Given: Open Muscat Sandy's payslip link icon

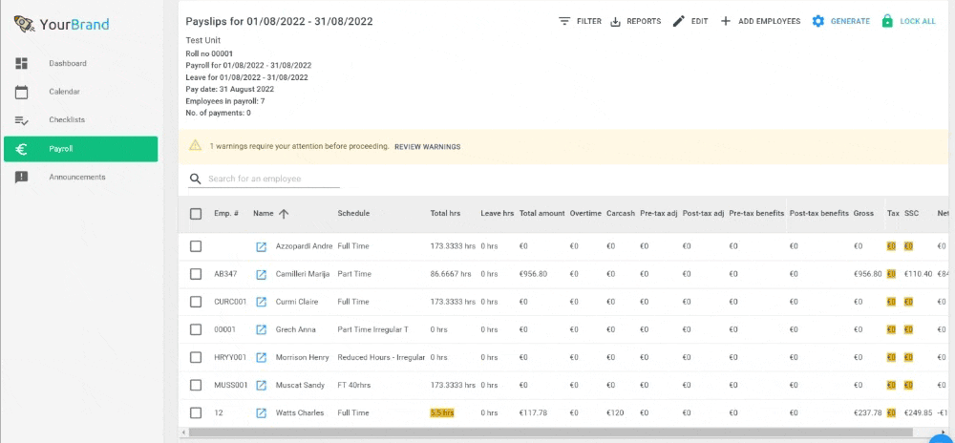Looking at the screenshot, I should (x=261, y=385).
